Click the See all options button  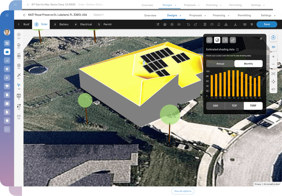183,191
